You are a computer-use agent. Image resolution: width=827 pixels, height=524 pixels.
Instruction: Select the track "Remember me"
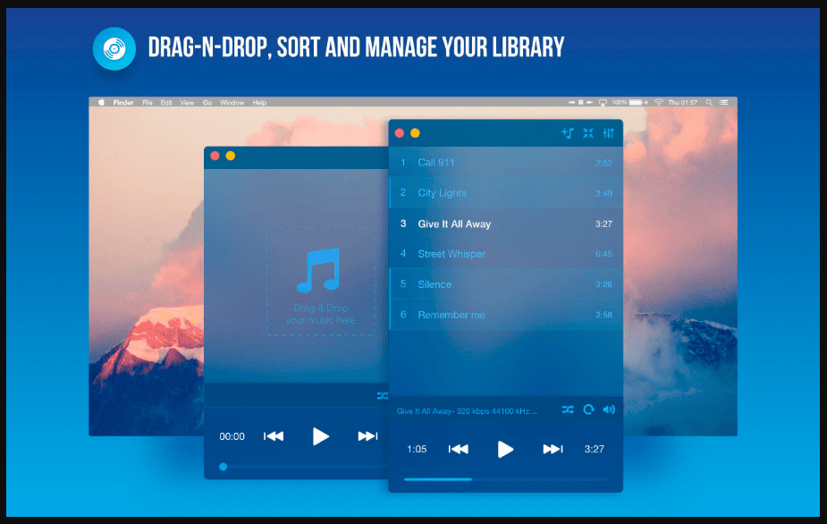click(x=506, y=315)
